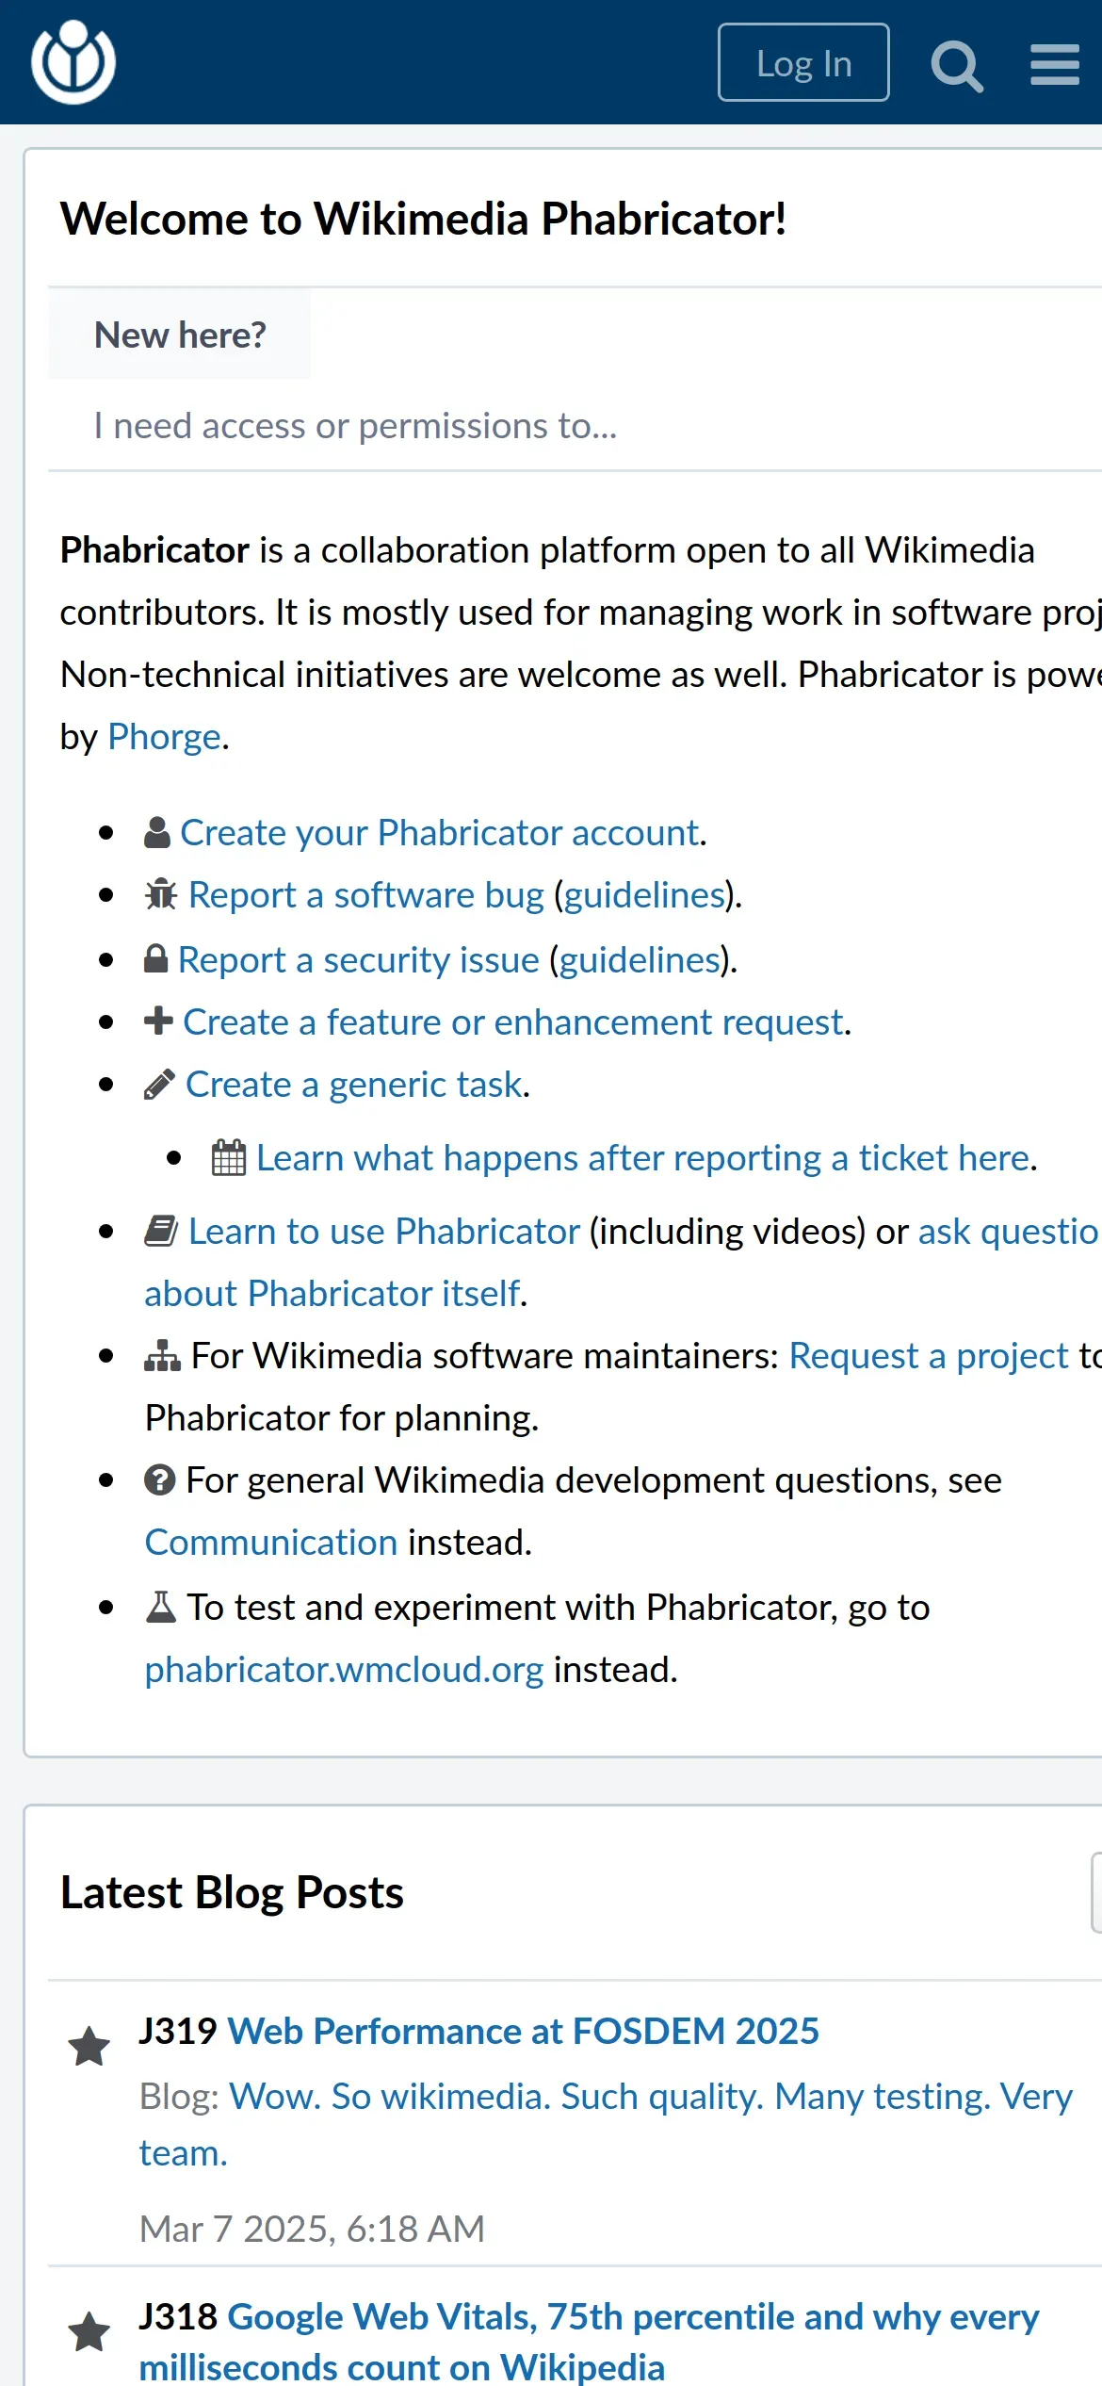
Task: Open Create your Phabricator account link
Action: click(x=440, y=833)
